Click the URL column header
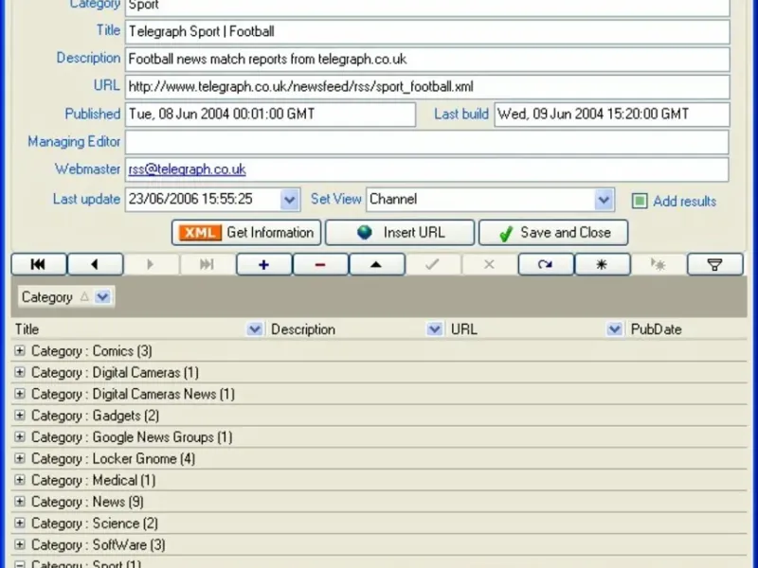758x568 pixels. pyautogui.click(x=463, y=329)
